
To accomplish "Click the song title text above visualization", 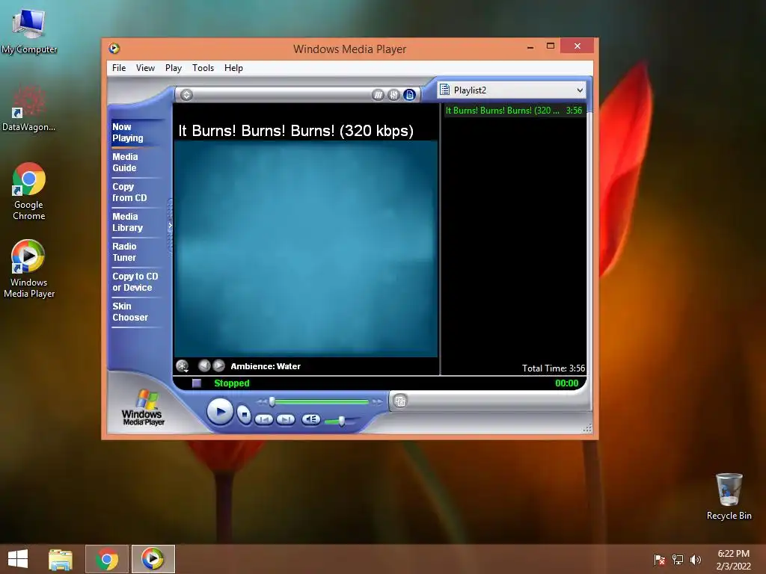I will [x=295, y=131].
